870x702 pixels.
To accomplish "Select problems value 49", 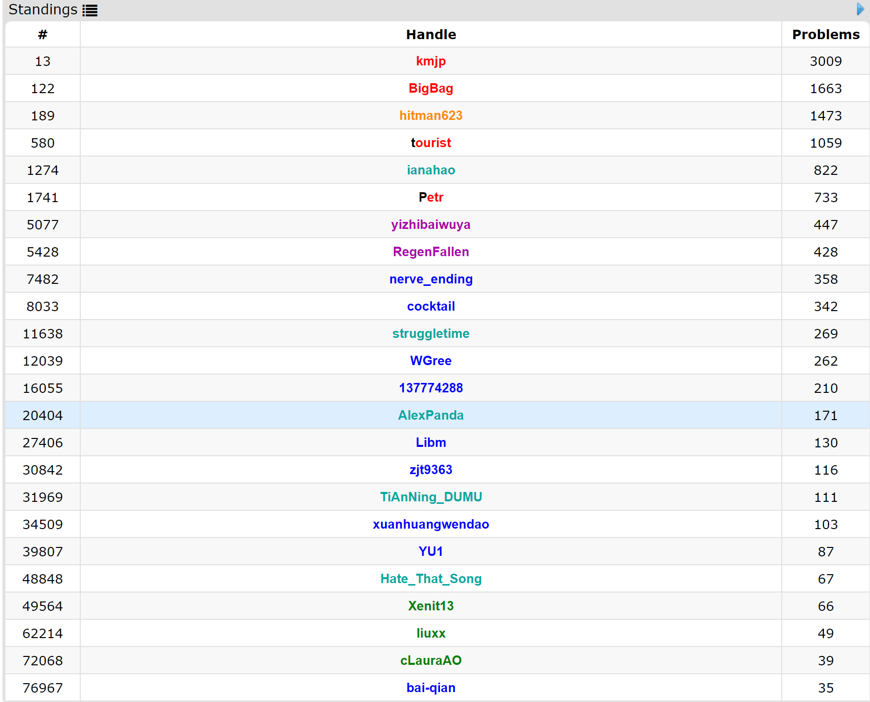I will pos(825,634).
